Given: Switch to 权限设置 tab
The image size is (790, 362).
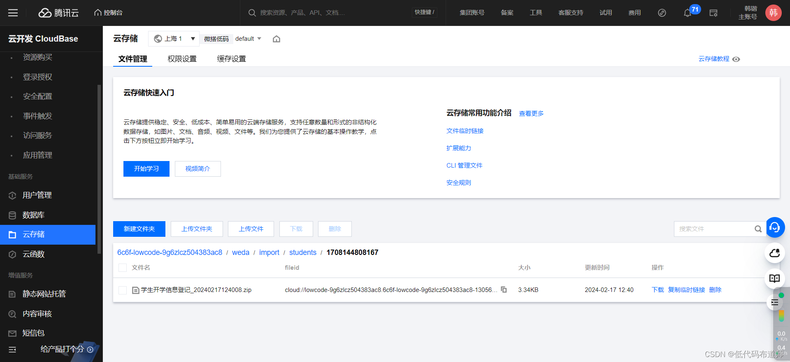Looking at the screenshot, I should 182,59.
